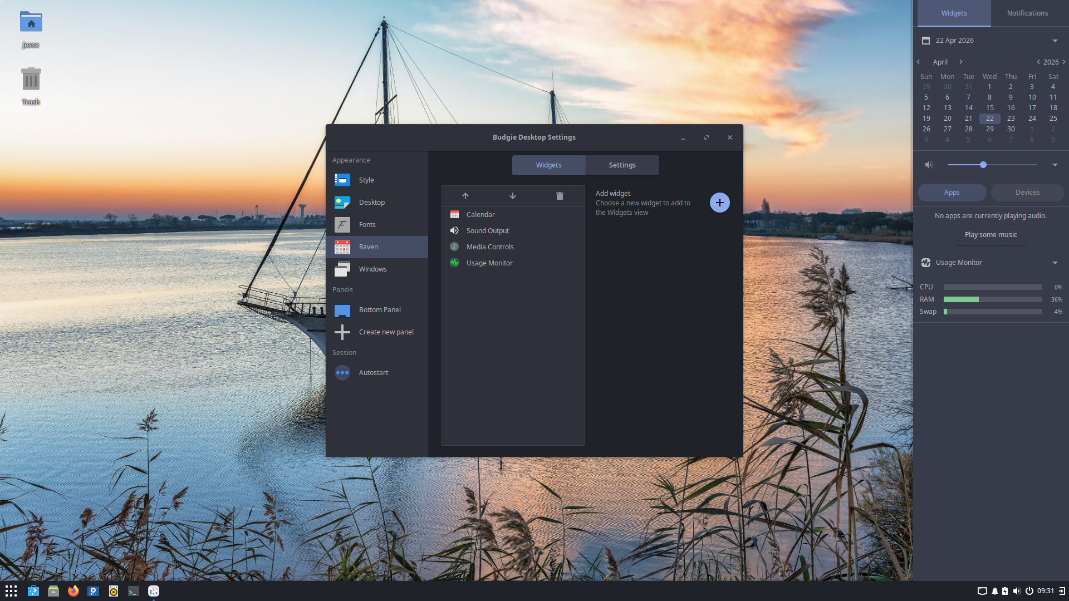1069x601 pixels.
Task: Launch Firefox from the bottom panel
Action: click(73, 591)
